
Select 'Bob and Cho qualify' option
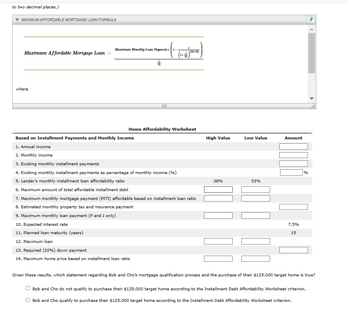tap(27, 300)
